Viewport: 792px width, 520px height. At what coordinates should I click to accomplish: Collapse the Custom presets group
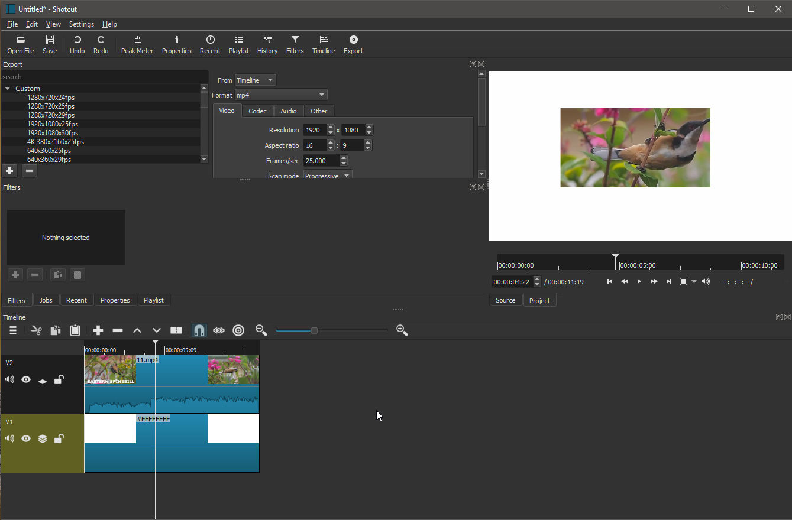8,88
